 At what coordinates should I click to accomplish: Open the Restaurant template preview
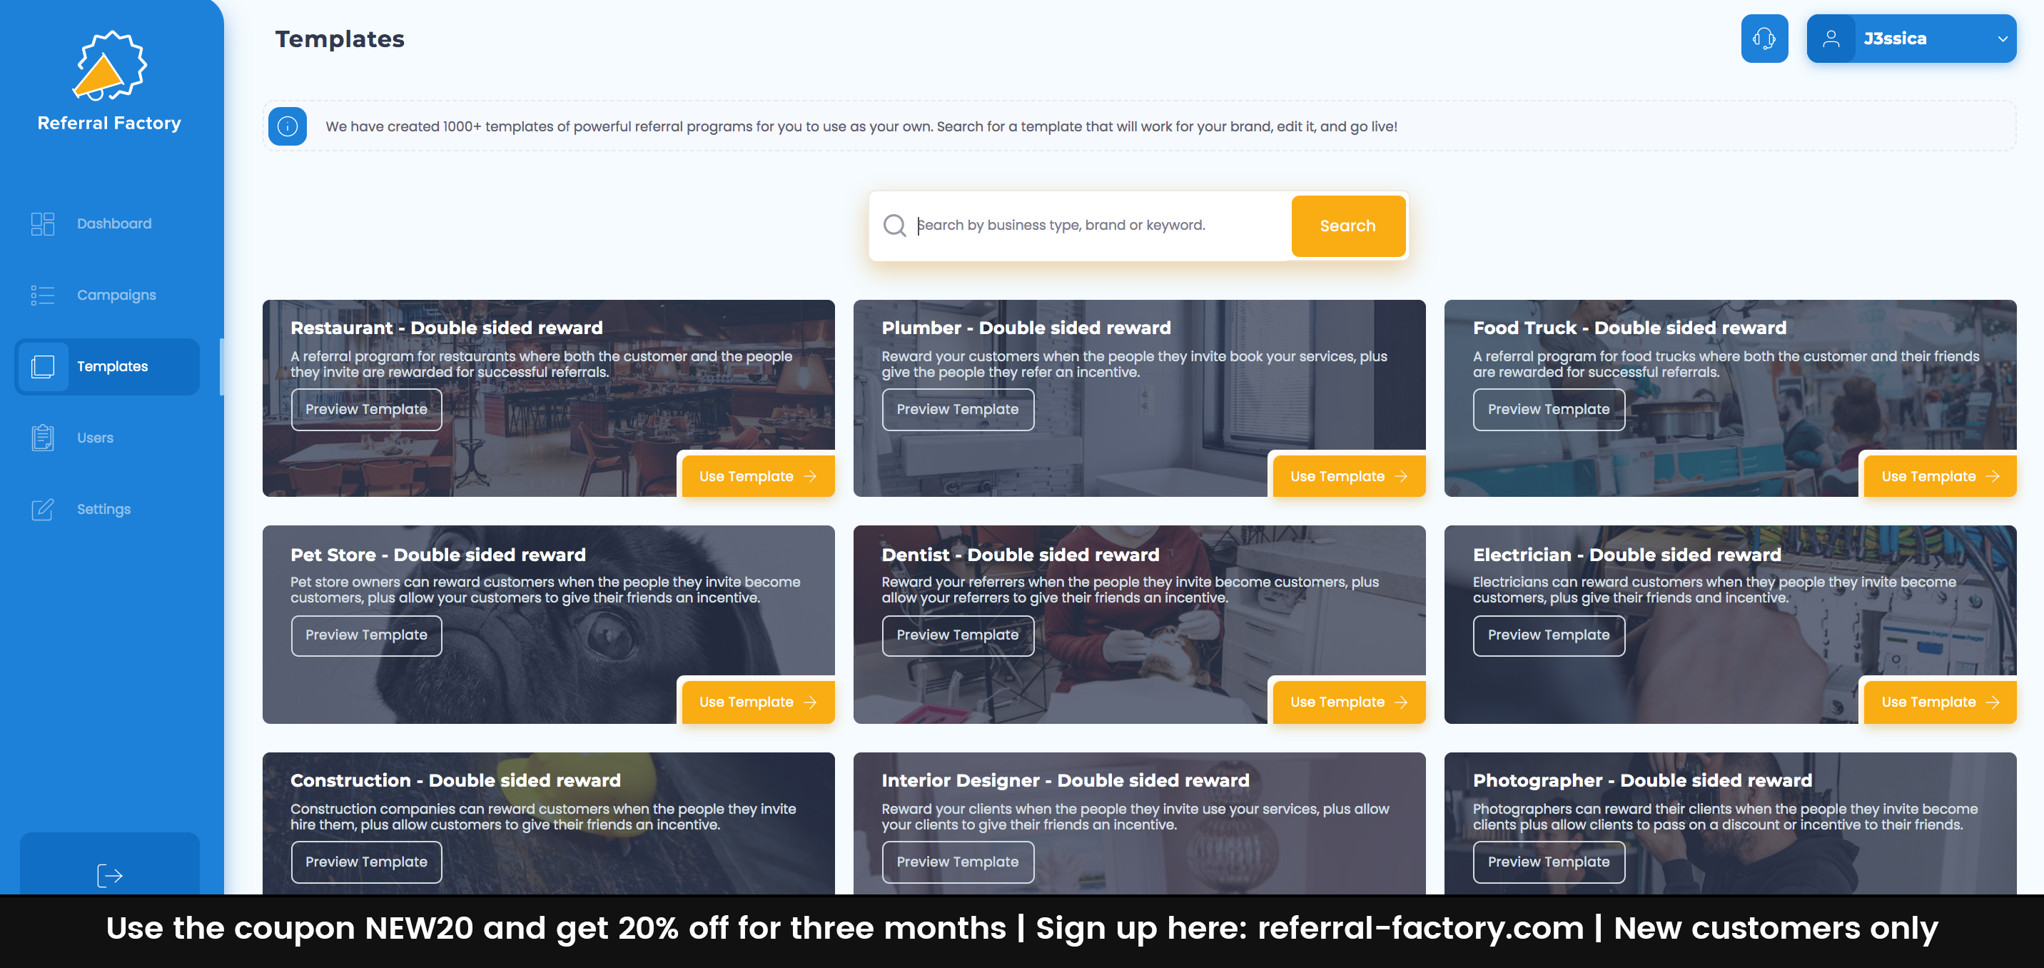pos(367,408)
